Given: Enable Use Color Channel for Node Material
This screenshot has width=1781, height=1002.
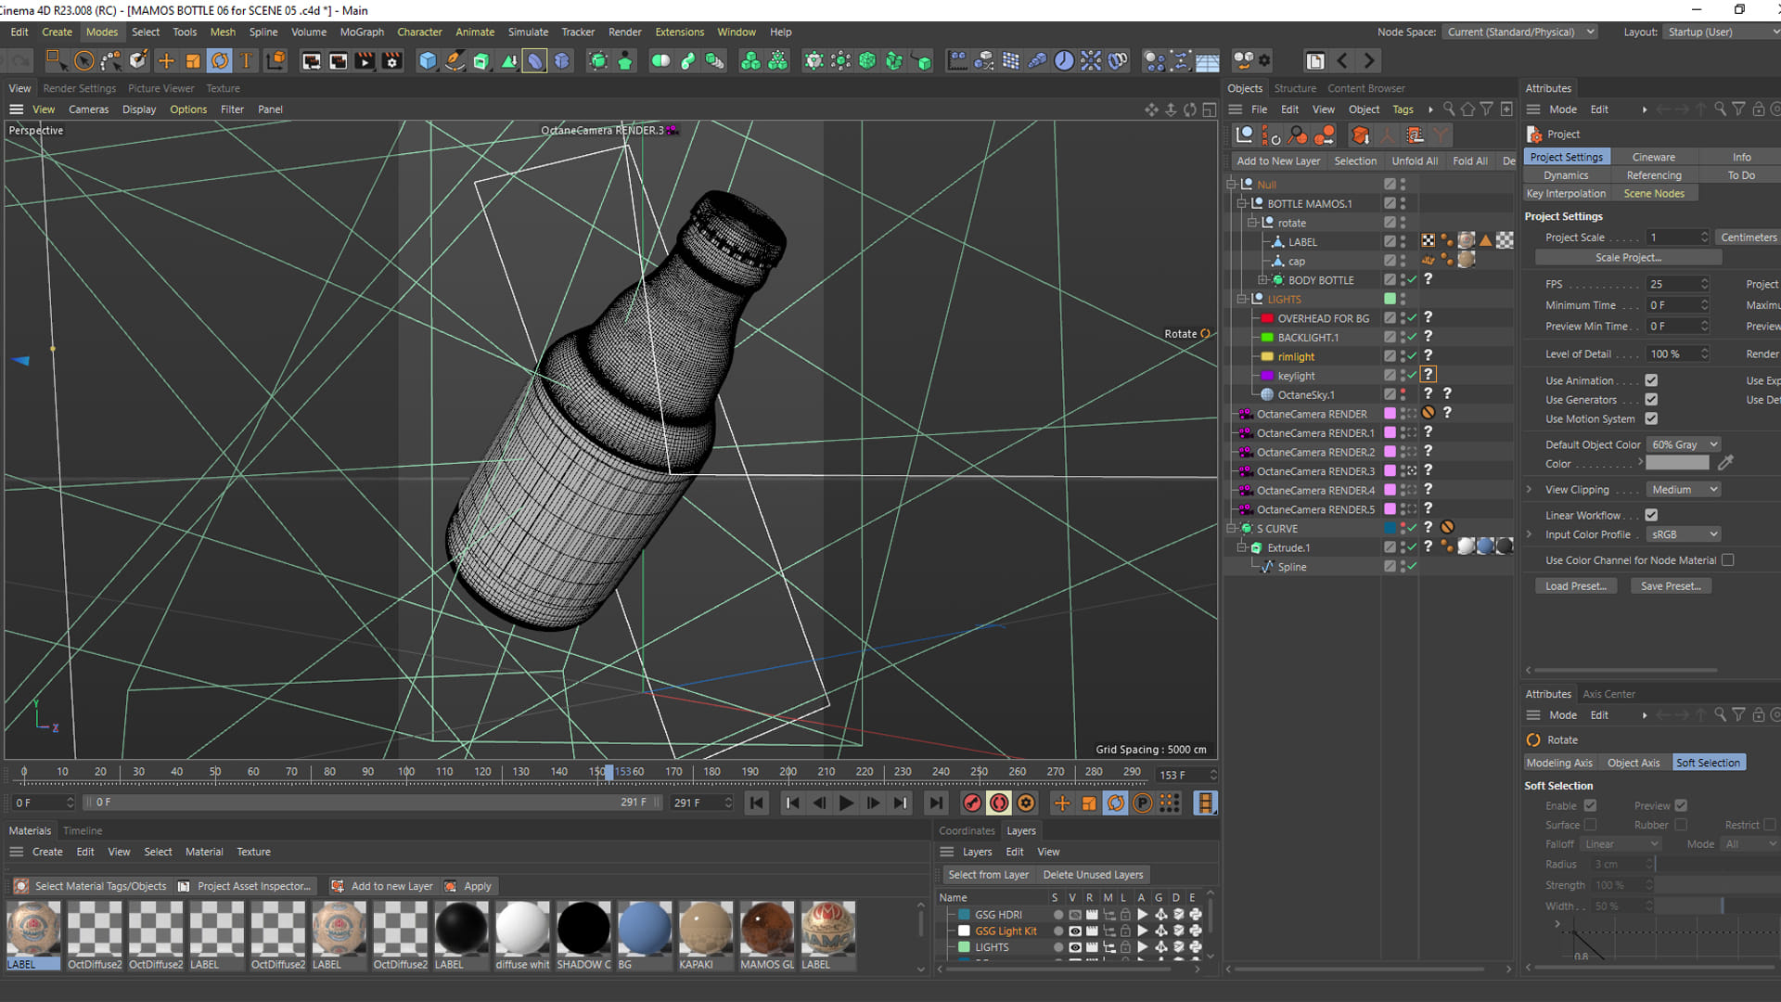Looking at the screenshot, I should pos(1727,560).
